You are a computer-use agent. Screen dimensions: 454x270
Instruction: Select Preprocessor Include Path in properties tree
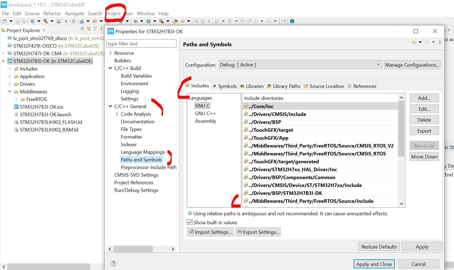click(x=148, y=167)
